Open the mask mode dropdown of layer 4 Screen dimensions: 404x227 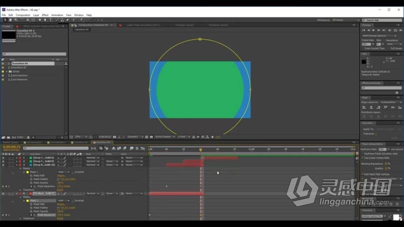(x=64, y=201)
